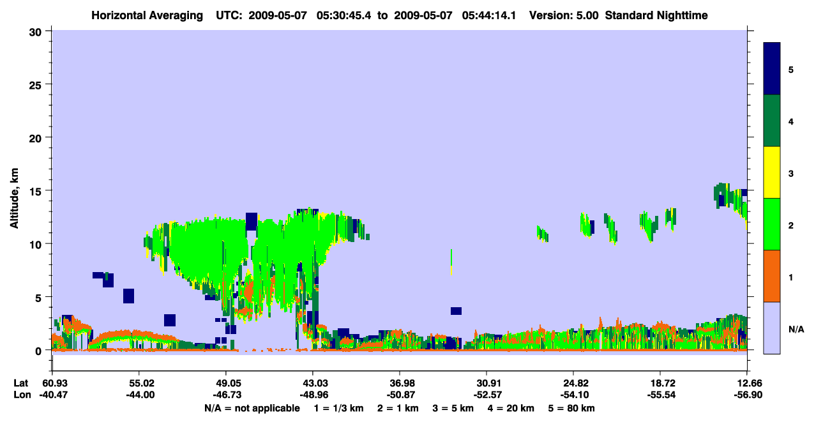Click the dark blue level 5 legend color
This screenshot has height=426, width=830.
click(x=772, y=69)
